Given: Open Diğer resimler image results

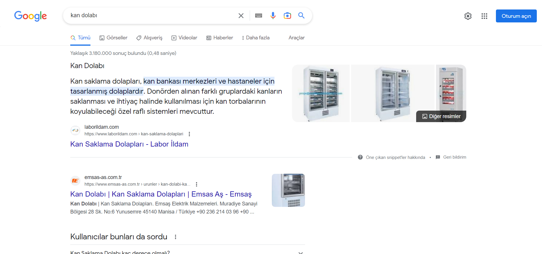Looking at the screenshot, I should [x=441, y=116].
